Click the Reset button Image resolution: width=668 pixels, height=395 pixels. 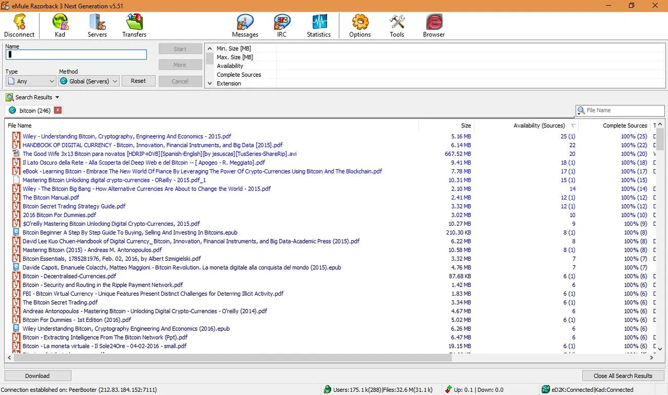[138, 81]
